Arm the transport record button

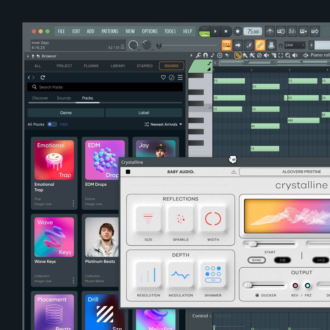point(237,31)
